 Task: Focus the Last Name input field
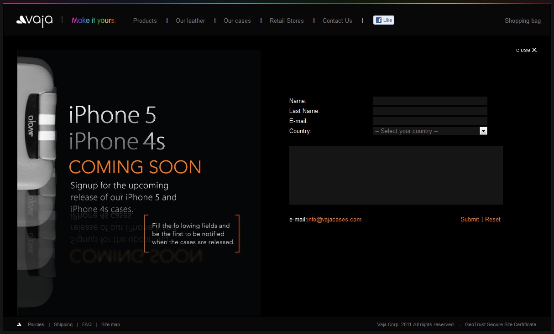(430, 111)
